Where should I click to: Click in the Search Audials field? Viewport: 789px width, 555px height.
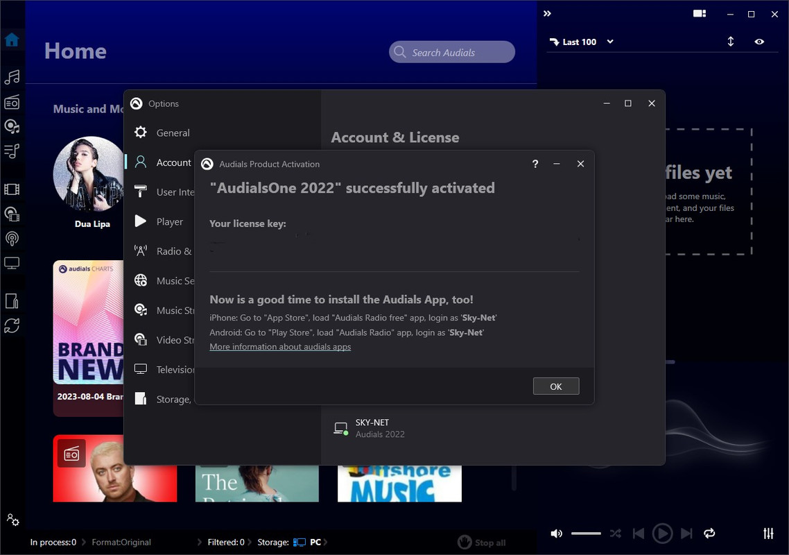[452, 52]
